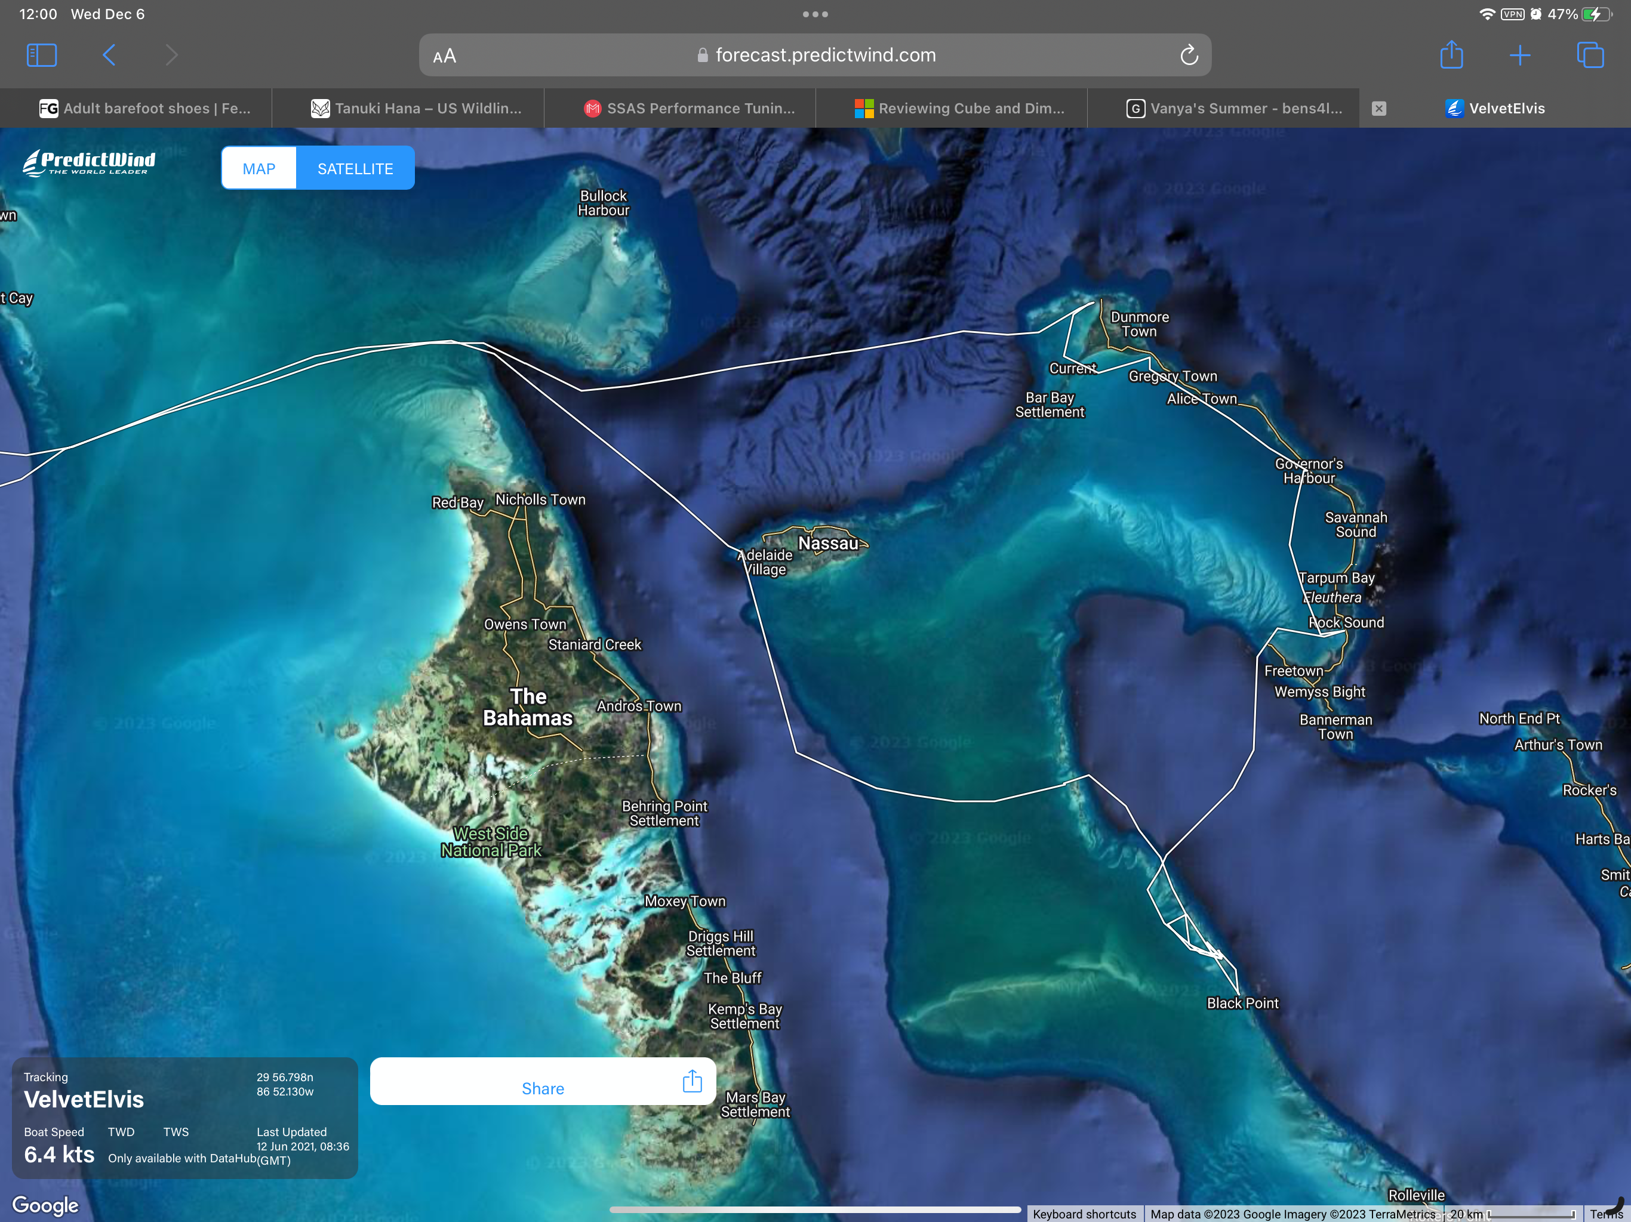This screenshot has height=1222, width=1631.
Task: Click the Google logo on map
Action: click(45, 1205)
